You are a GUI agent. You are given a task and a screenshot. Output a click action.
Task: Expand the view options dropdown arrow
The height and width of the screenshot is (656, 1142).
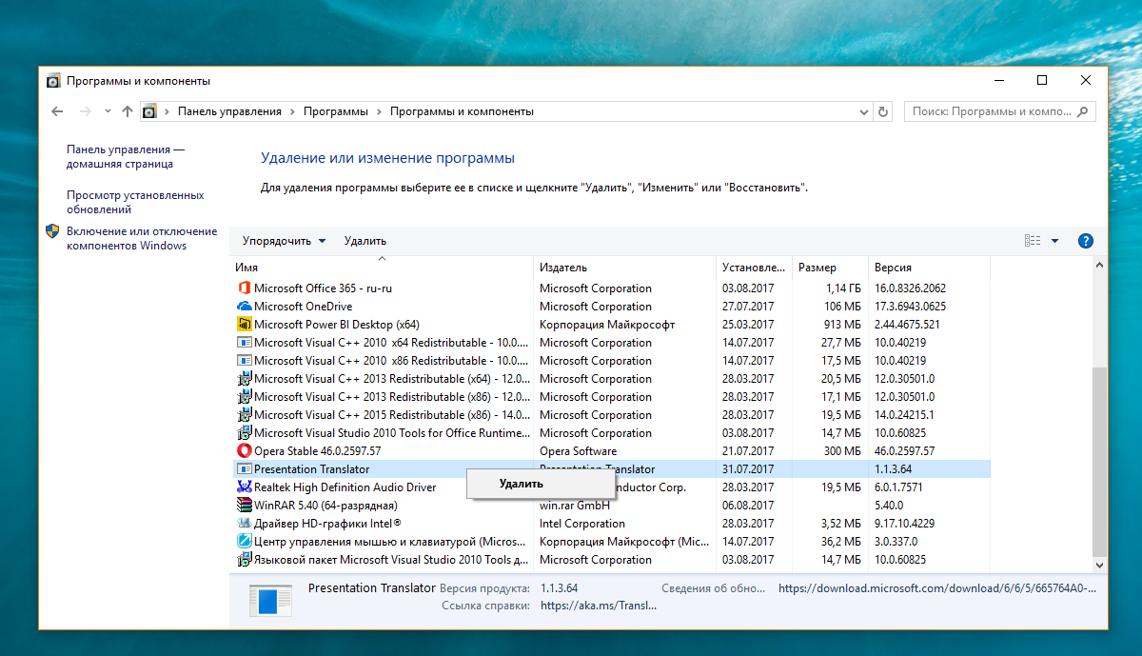click(1054, 241)
